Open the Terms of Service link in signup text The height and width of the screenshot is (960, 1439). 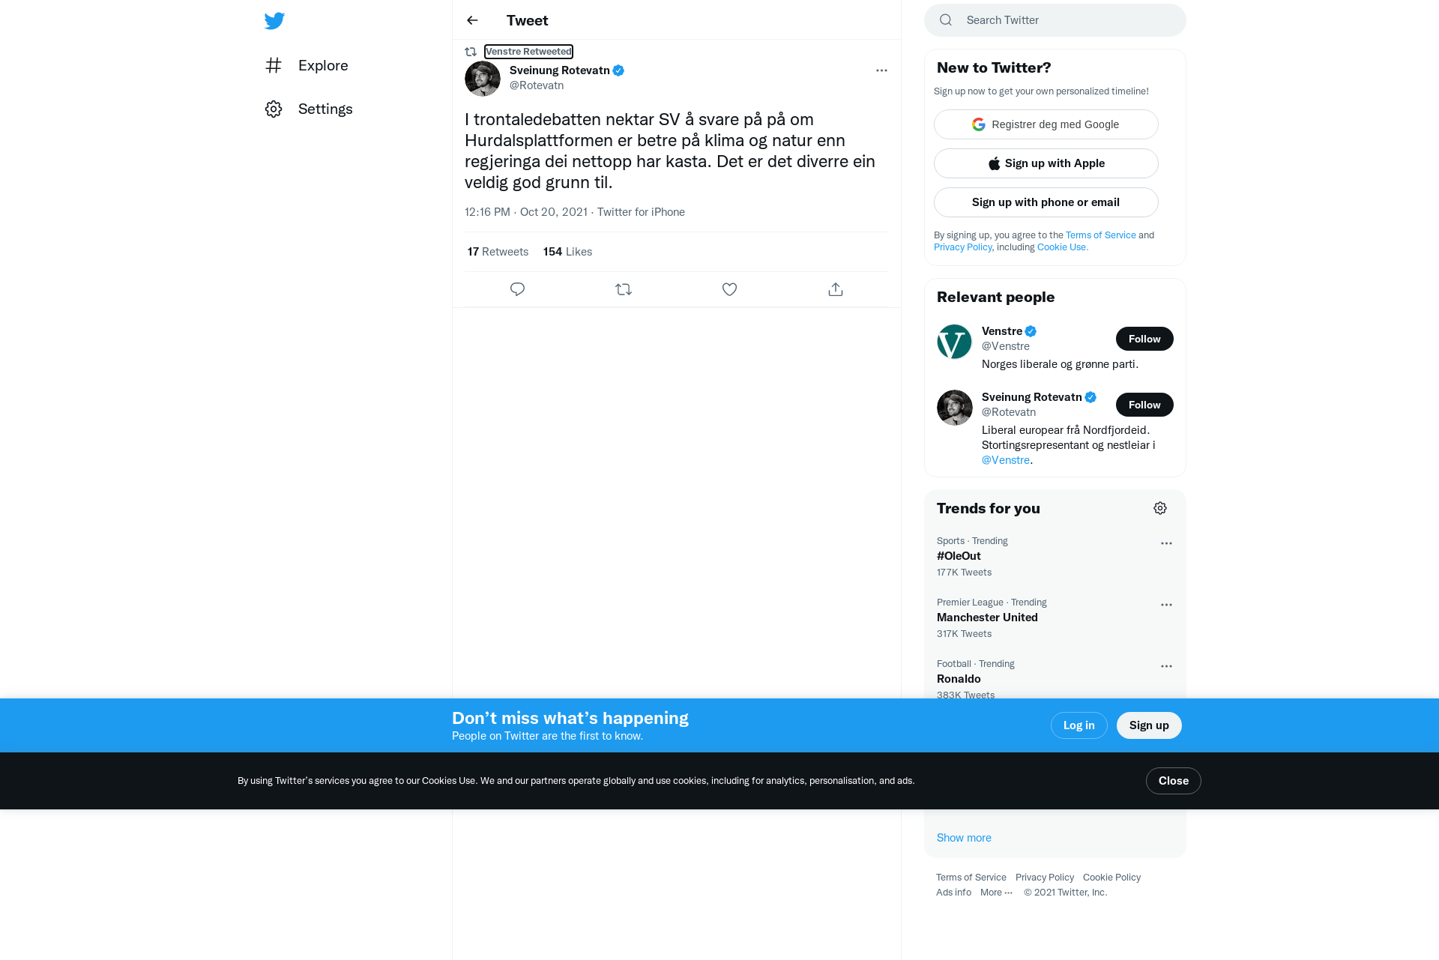(x=1100, y=235)
